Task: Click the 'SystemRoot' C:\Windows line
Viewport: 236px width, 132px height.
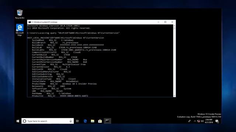Action: (53, 40)
